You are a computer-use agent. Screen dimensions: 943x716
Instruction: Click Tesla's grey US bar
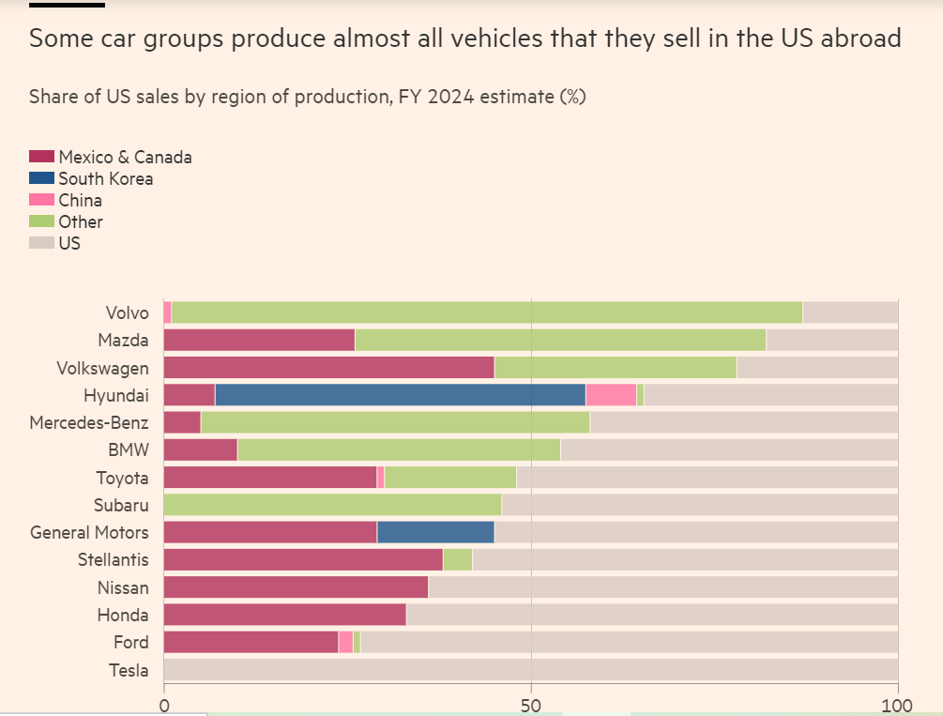[531, 669]
